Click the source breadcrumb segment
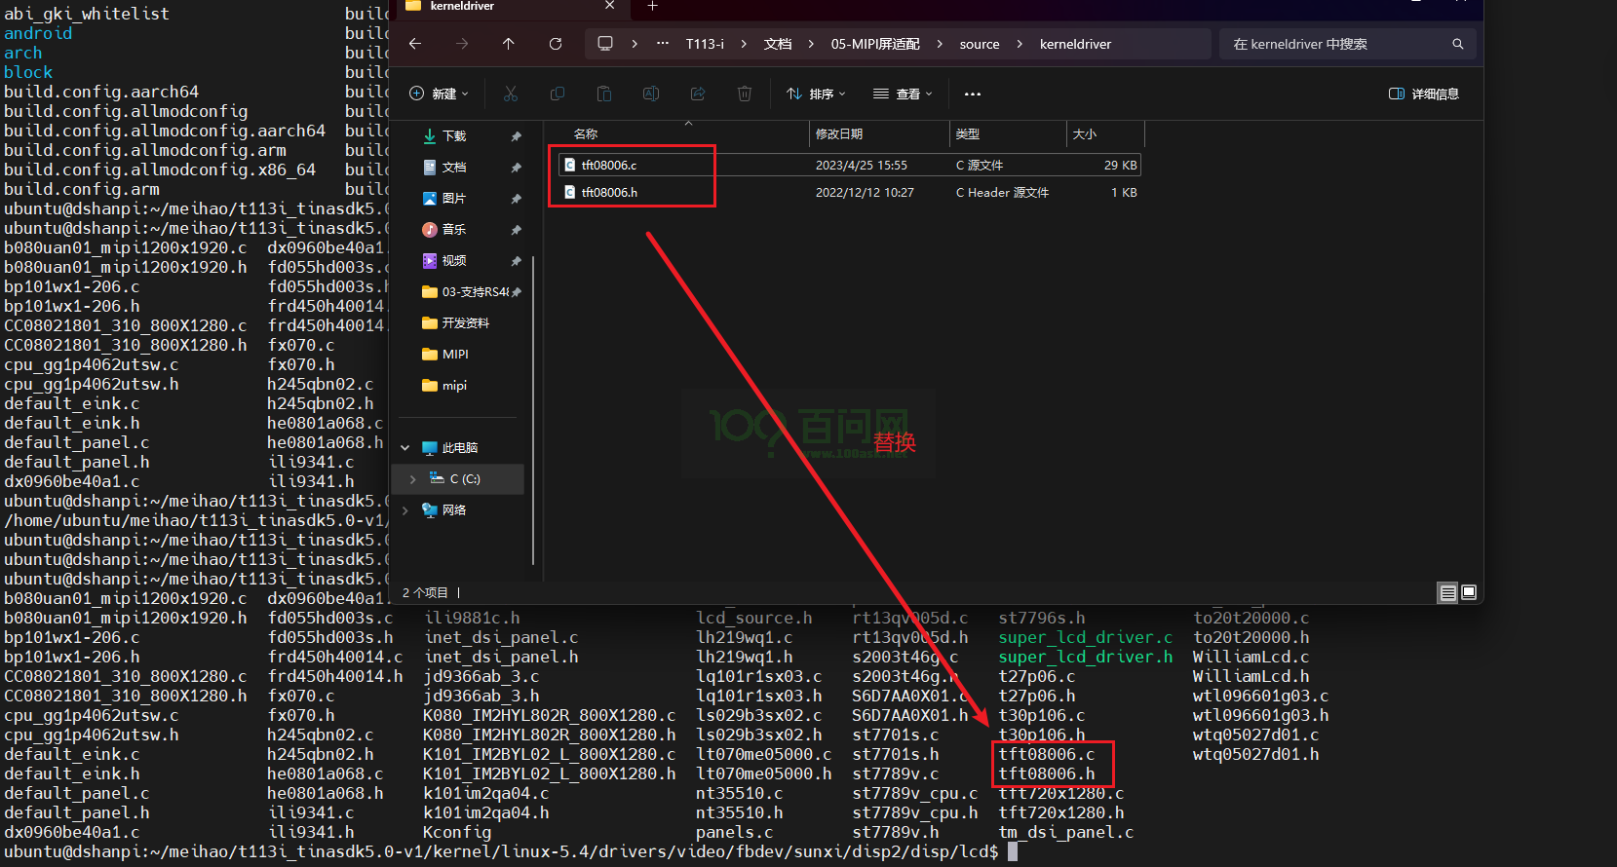The width and height of the screenshot is (1617, 867). click(x=979, y=44)
